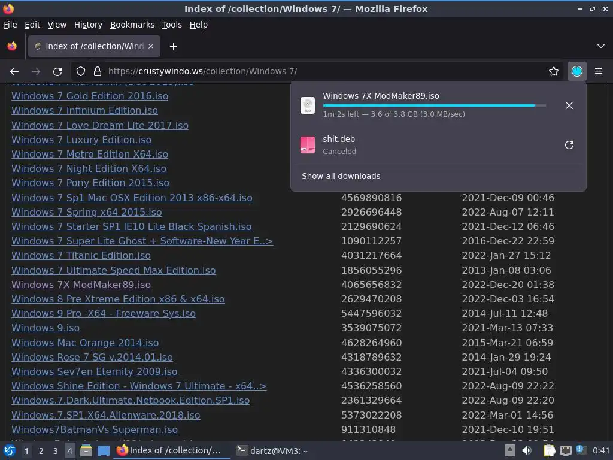Go back to the previous page
Screen dimensions: 613x460
[14, 71]
